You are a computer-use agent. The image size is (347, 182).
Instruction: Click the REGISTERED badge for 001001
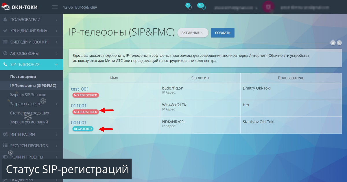83,129
